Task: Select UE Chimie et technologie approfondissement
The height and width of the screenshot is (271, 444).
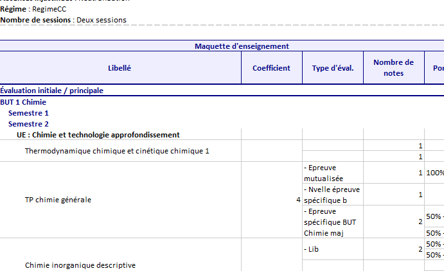Action: click(98, 135)
